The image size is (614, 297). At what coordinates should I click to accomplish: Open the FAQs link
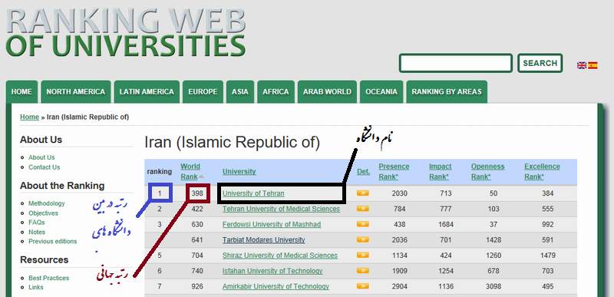coord(37,223)
